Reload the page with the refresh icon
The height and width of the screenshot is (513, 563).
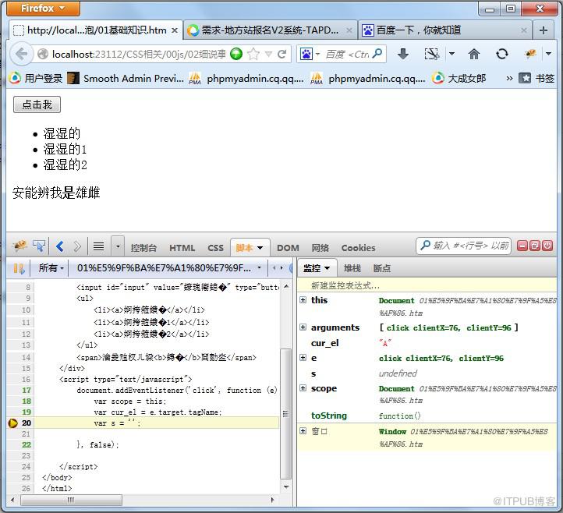[281, 55]
